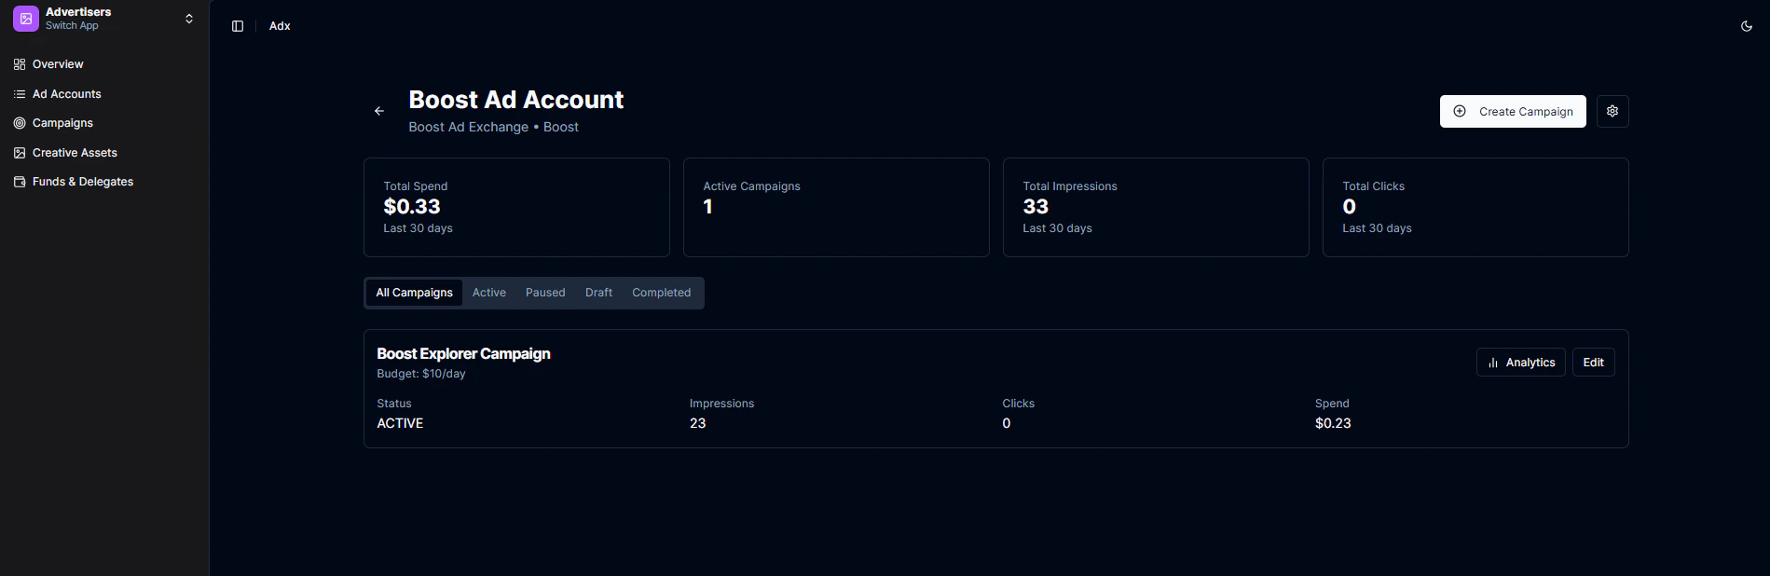Select the All Campaigns tab
1770x576 pixels.
414,293
